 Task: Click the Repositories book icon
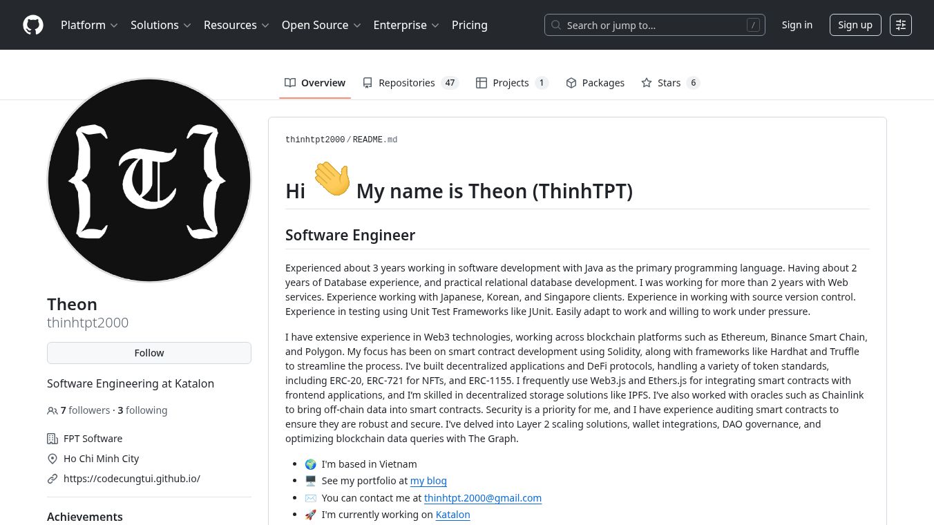[368, 83]
